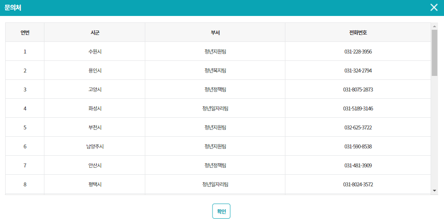The height and width of the screenshot is (223, 444).
Task: Click the 확인 button
Action: pos(221,211)
